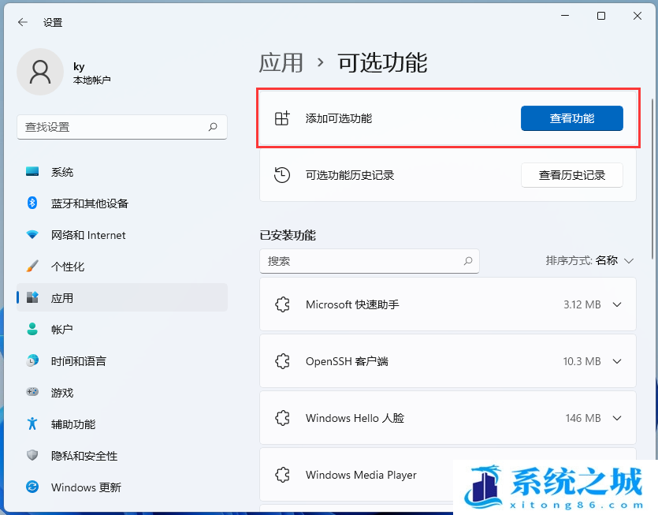
Task: Open 隐私和安全性 shield item
Action: (84, 456)
